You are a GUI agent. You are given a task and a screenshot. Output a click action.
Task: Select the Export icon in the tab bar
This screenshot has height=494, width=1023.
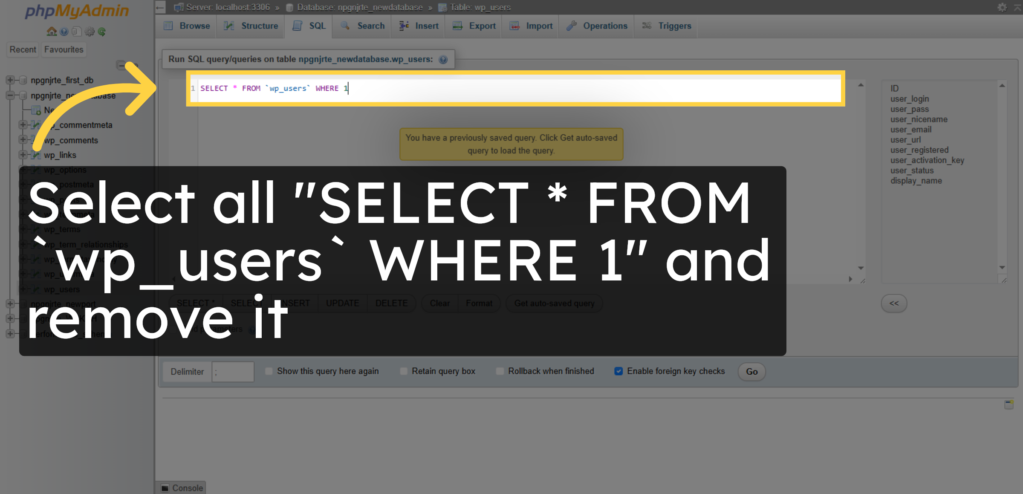pos(457,26)
